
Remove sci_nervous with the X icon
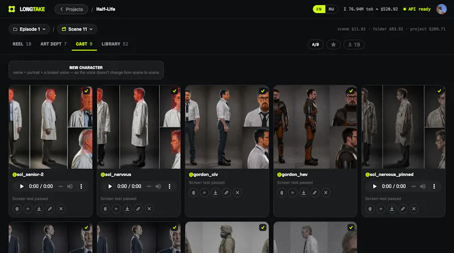pos(149,209)
